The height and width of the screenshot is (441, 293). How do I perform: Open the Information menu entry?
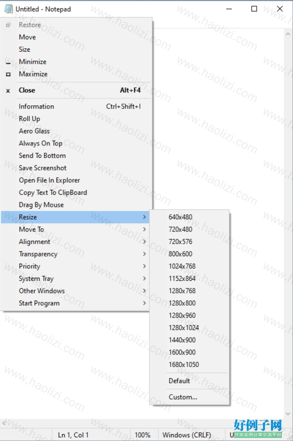pyautogui.click(x=76, y=107)
